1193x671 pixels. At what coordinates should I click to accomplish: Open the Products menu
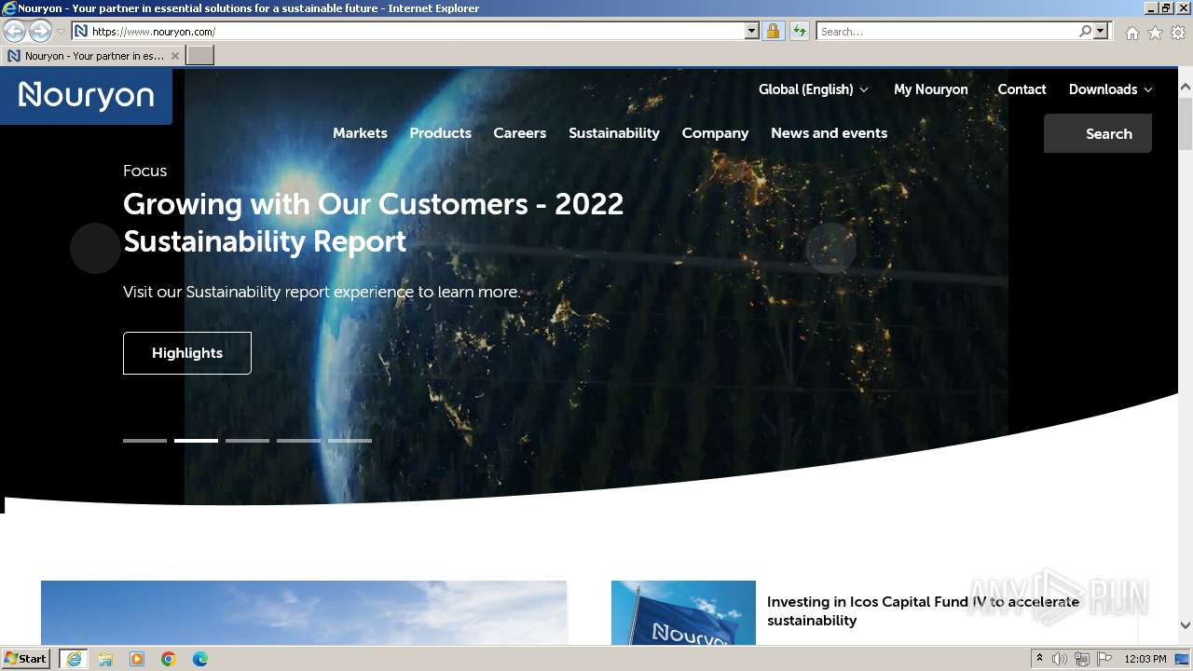coord(440,133)
